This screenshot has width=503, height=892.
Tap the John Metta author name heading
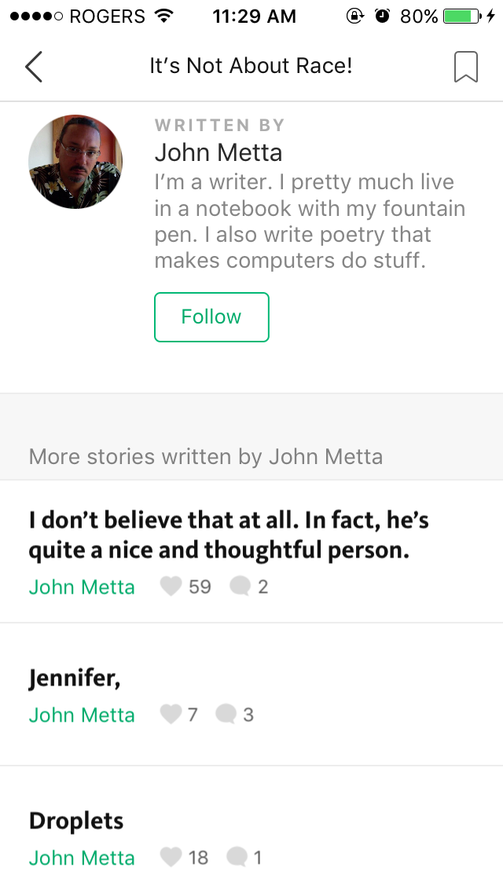218,152
